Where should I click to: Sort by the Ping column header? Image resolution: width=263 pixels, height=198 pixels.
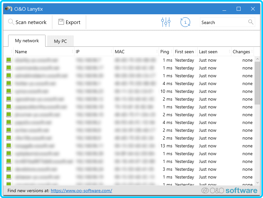pos(166,52)
